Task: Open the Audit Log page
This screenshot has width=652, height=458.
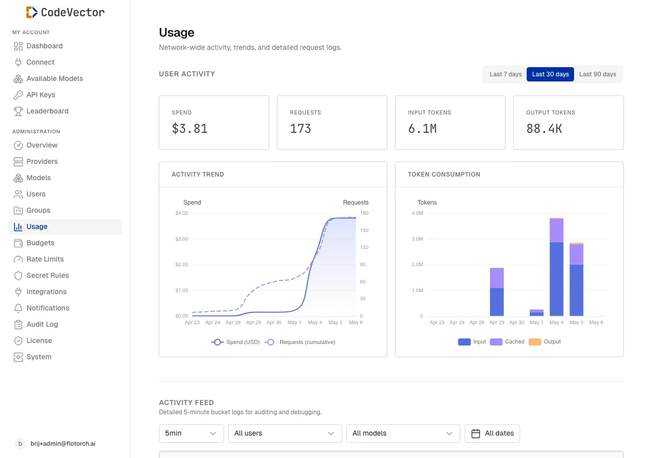Action: [x=65, y=324]
